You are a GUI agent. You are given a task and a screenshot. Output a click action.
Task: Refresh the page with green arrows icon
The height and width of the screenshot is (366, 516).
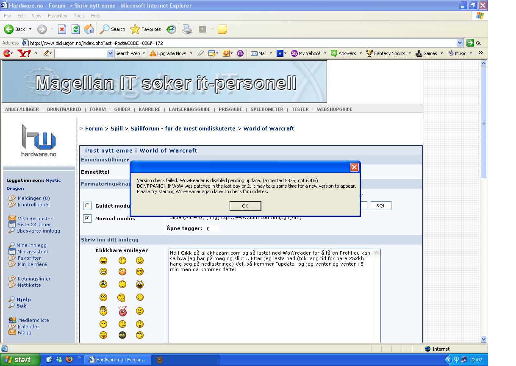[x=75, y=29]
